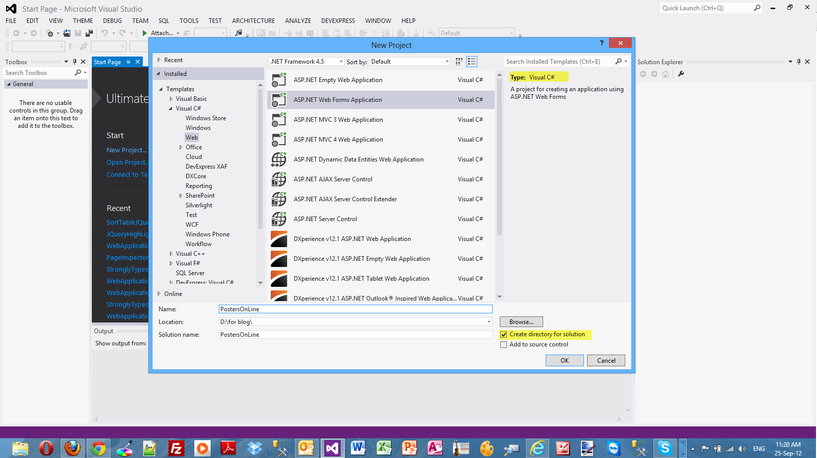Click the Cancel button
Image resolution: width=817 pixels, height=458 pixels.
pyautogui.click(x=606, y=361)
